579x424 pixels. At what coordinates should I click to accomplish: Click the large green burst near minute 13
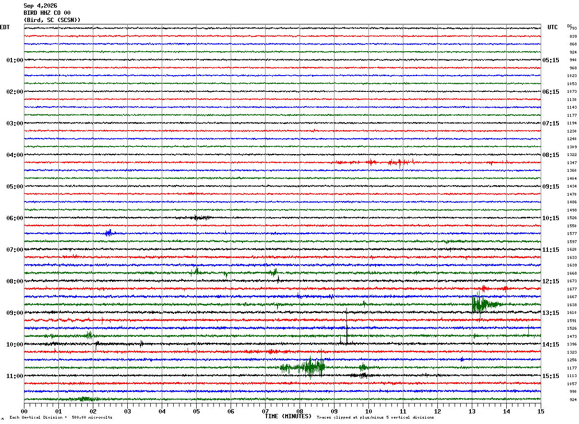(485, 303)
